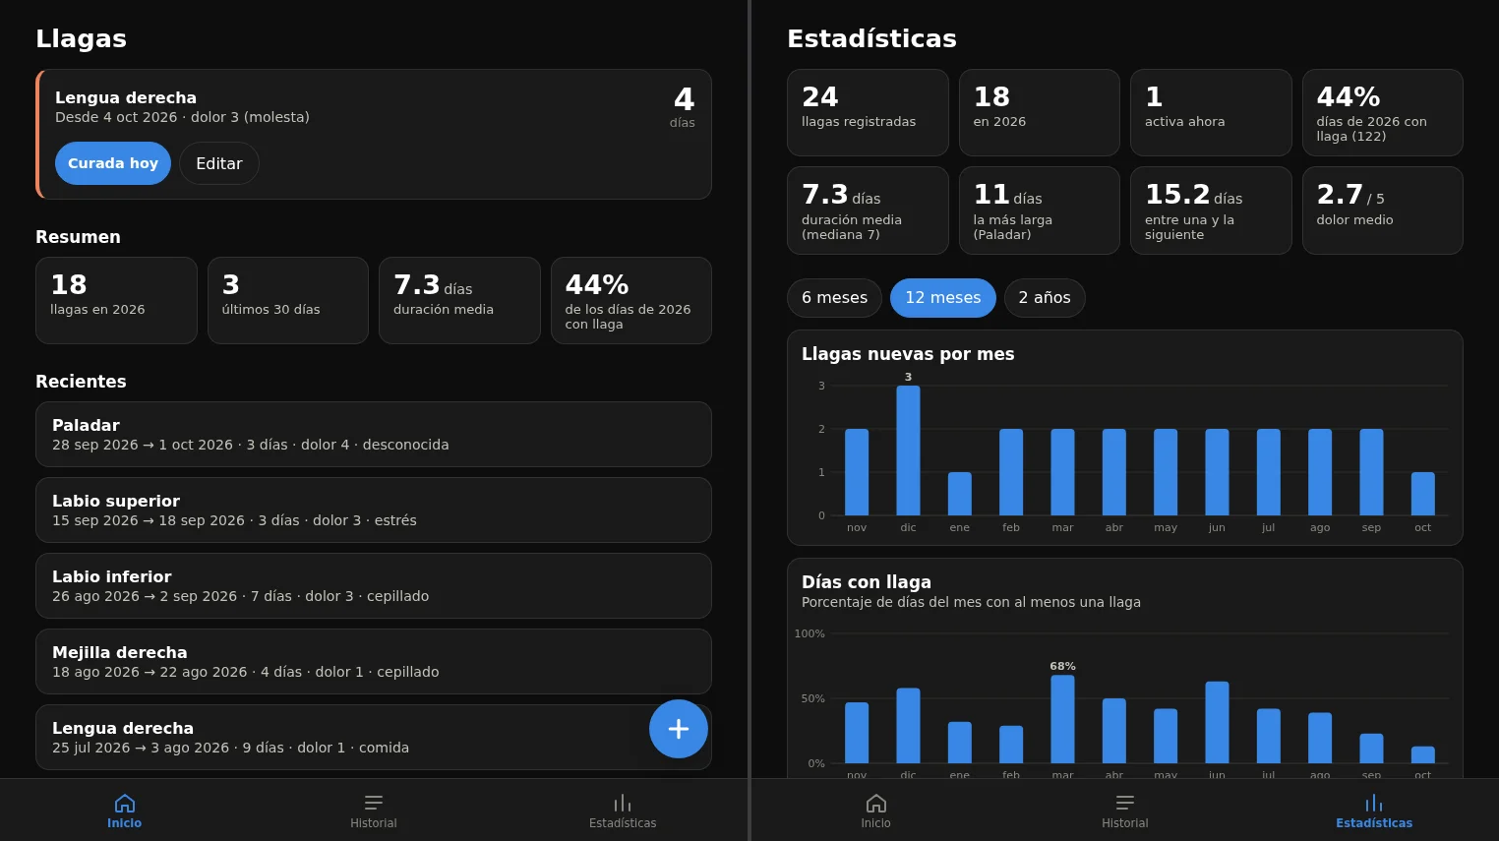Click the active sore text 'Desde 4 oct 2026'
The image size is (1499, 841).
[116, 117]
